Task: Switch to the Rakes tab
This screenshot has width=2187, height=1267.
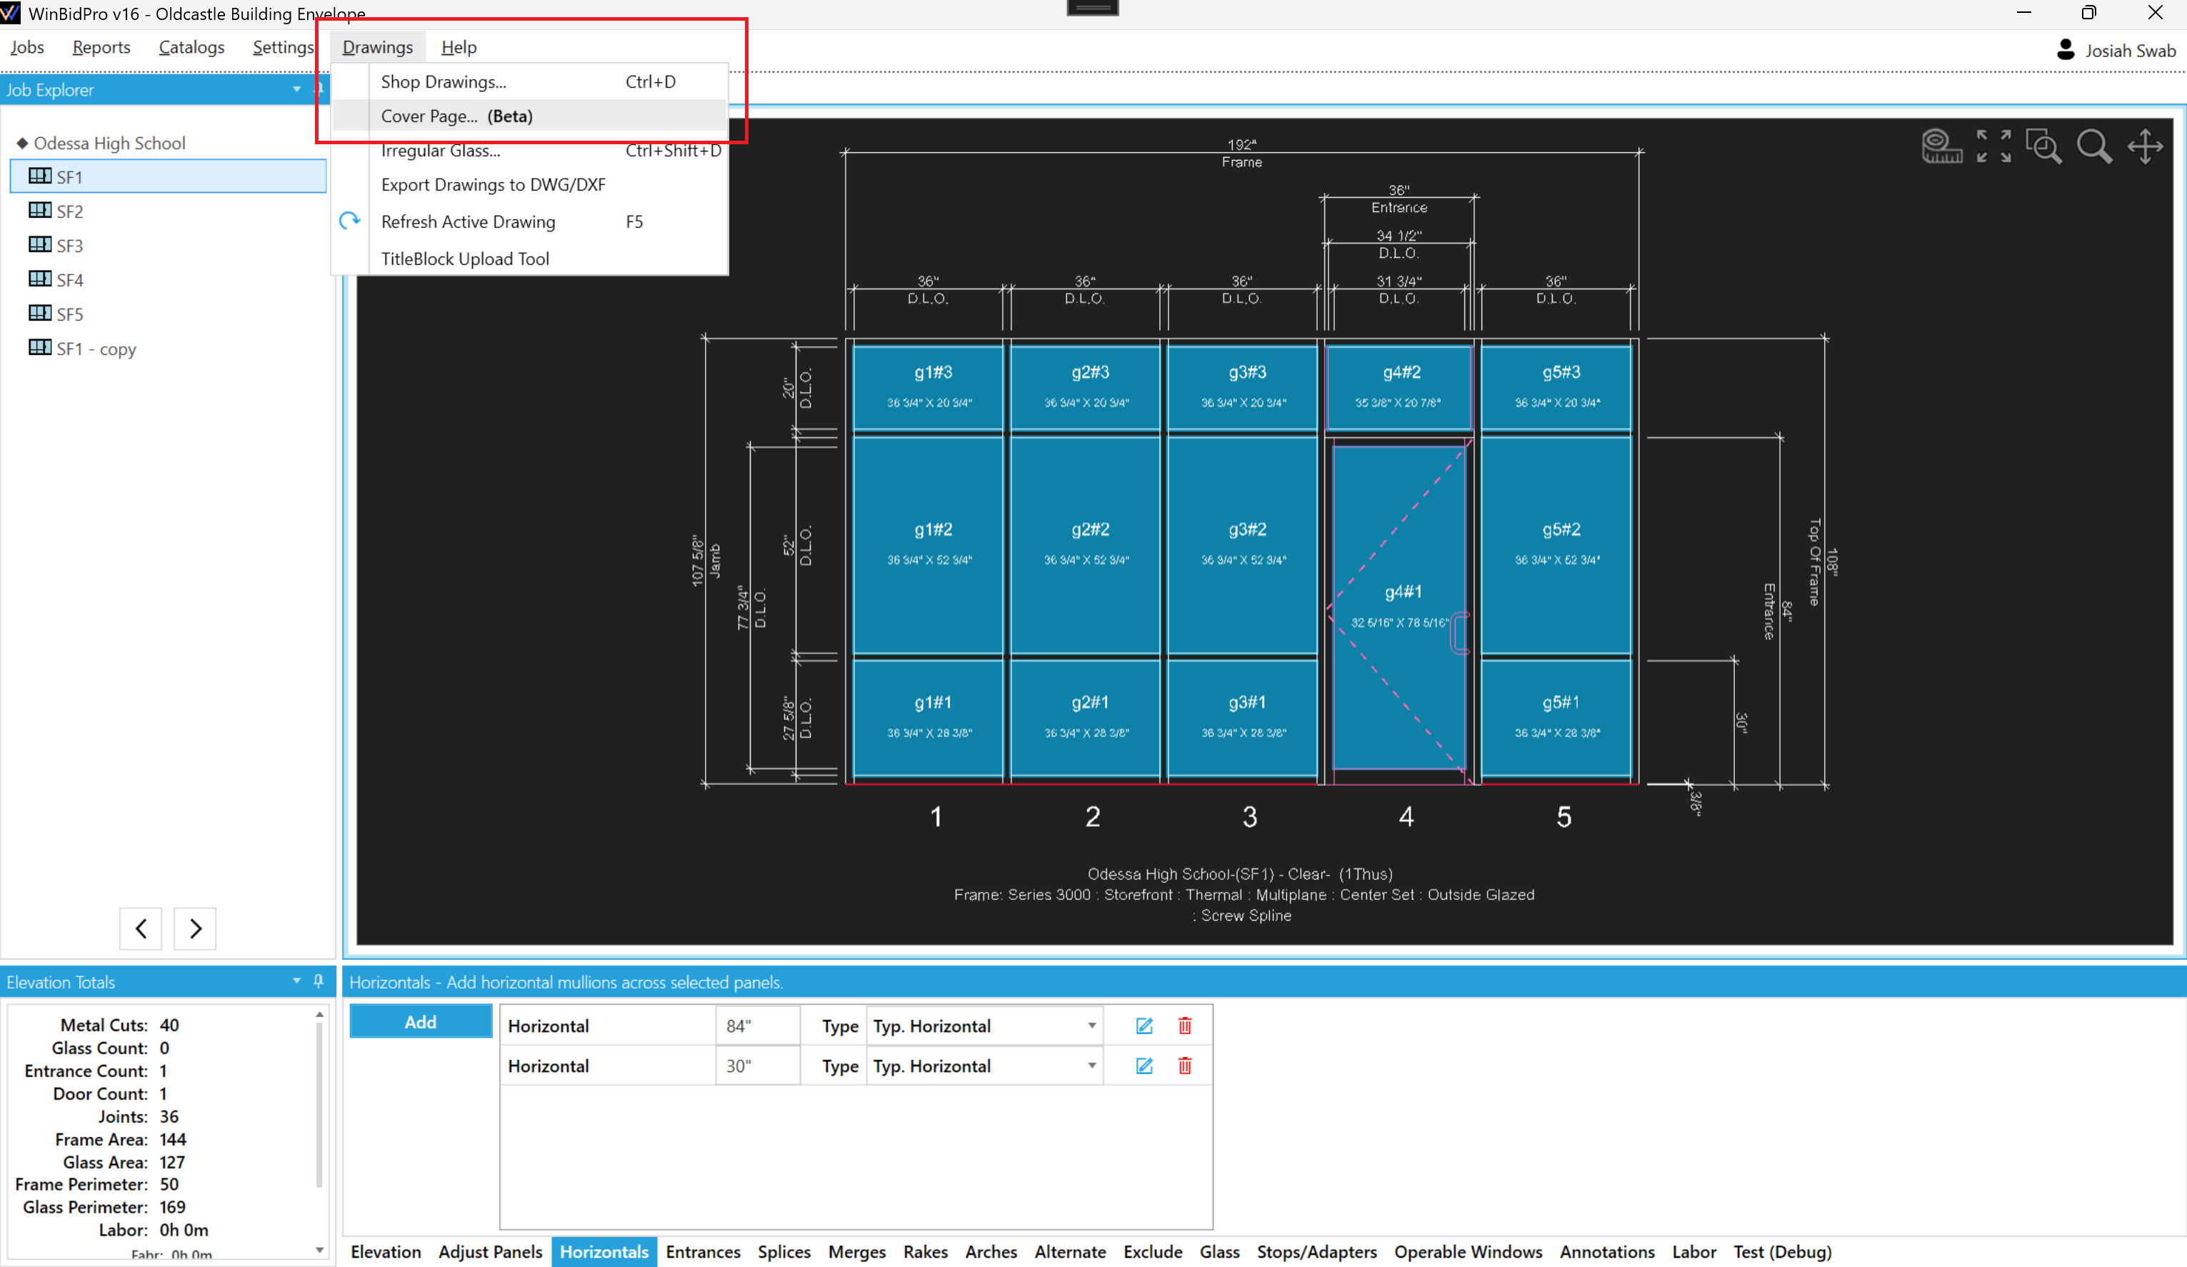Action: [x=925, y=1251]
